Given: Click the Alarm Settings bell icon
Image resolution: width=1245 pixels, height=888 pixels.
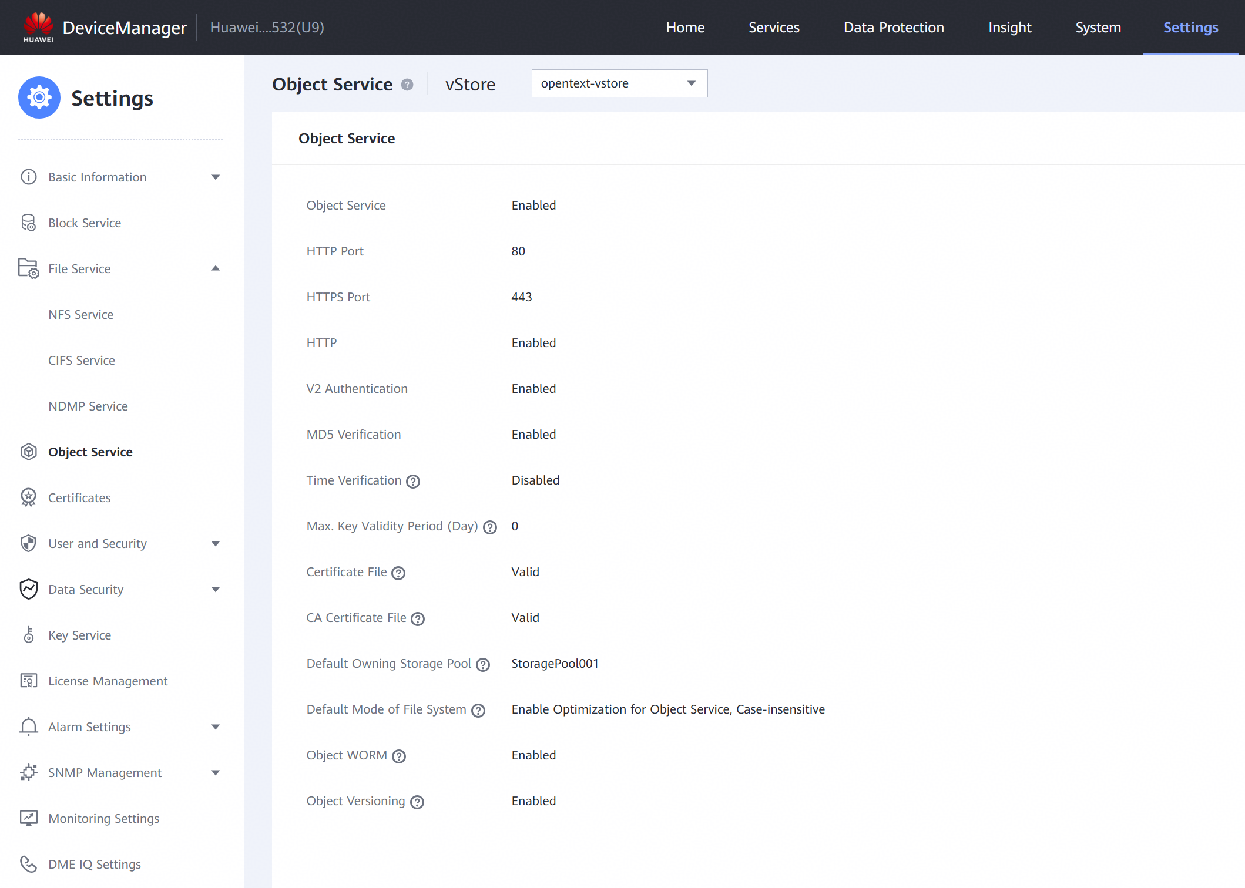Looking at the screenshot, I should [x=29, y=726].
